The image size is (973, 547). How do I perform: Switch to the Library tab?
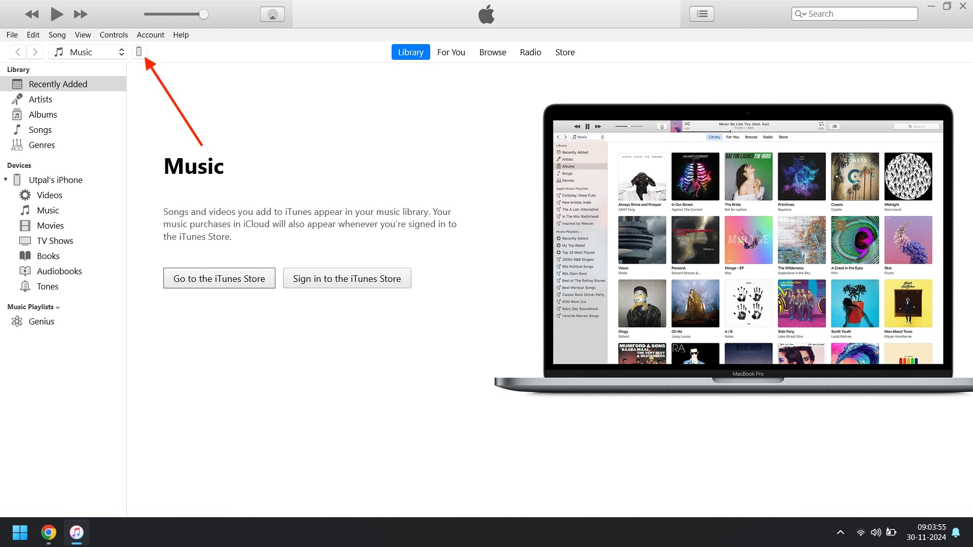tap(410, 52)
